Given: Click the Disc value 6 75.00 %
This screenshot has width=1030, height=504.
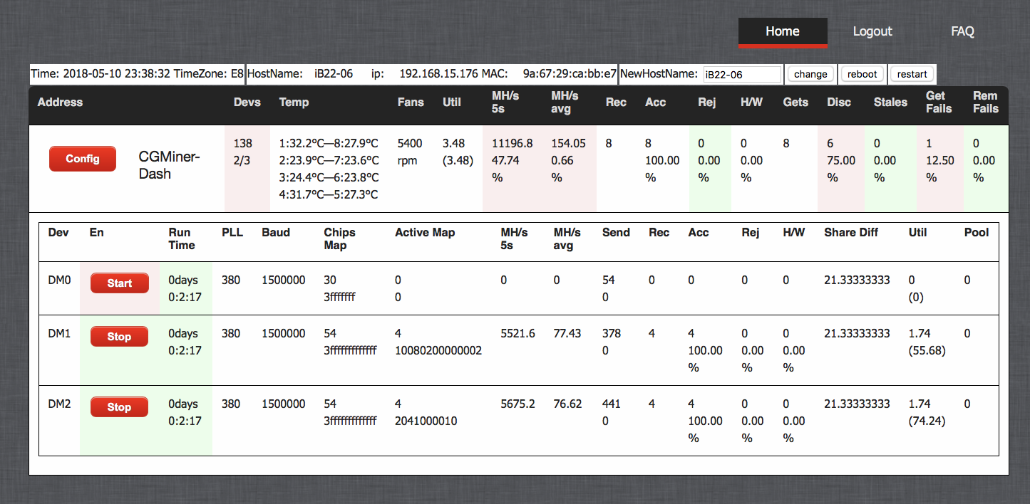Looking at the screenshot, I should point(841,160).
